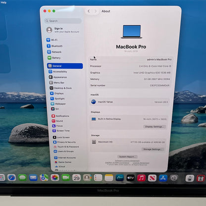Click the Intel UHD Graphics 630 value
206x206 pixels.
tap(152, 73)
